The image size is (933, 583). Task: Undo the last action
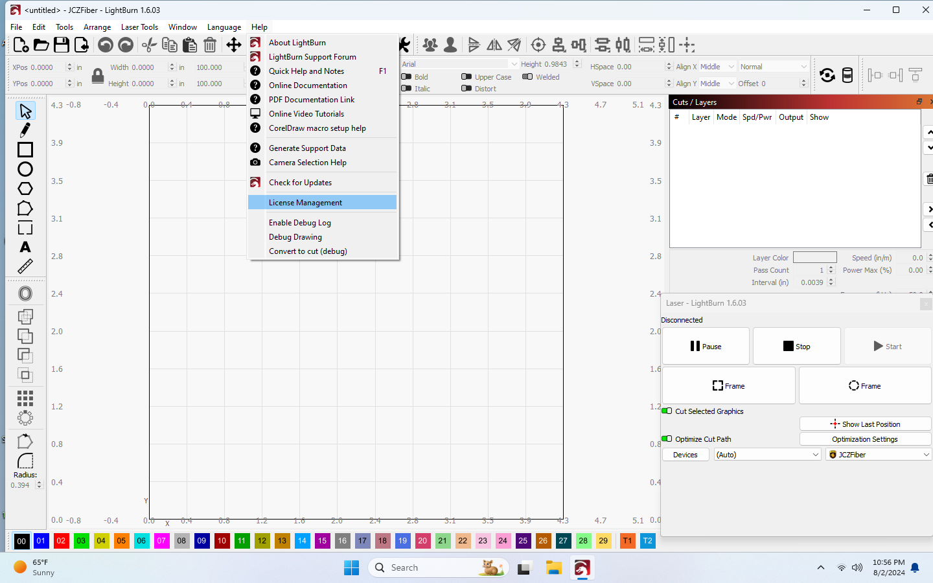click(x=106, y=45)
